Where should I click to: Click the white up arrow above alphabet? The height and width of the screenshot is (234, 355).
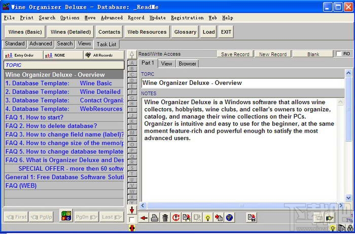pos(132,54)
